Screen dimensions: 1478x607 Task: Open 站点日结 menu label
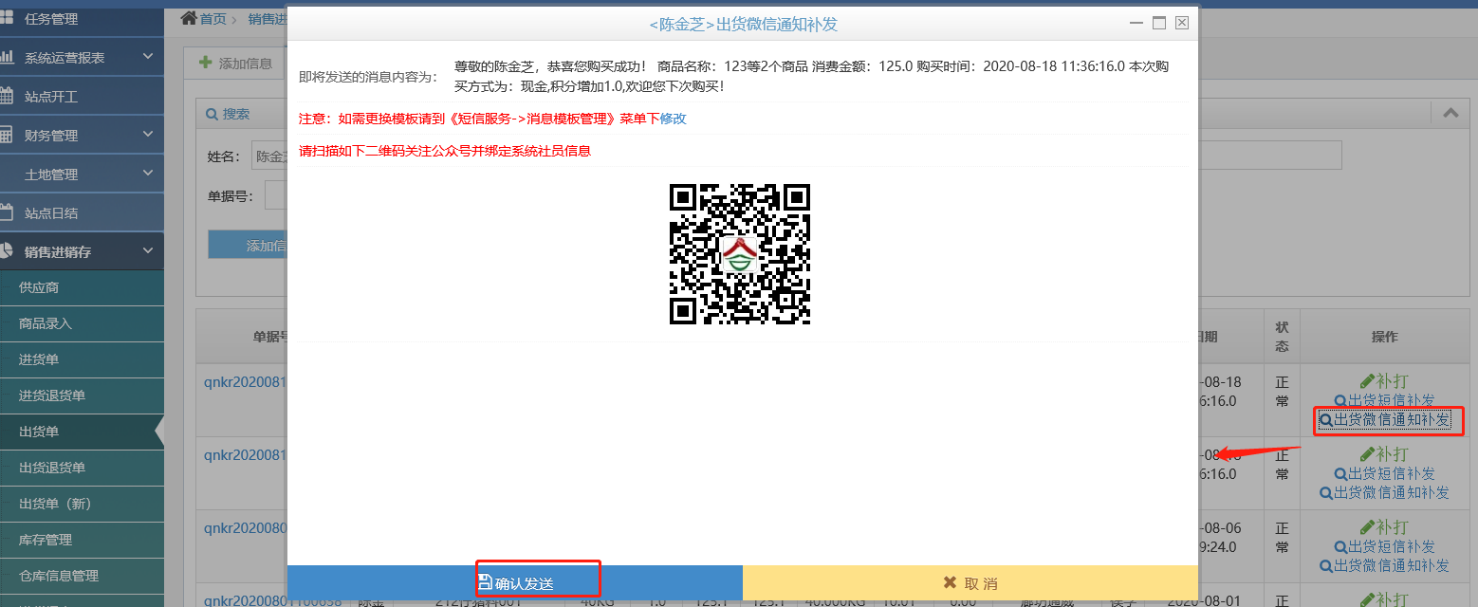[x=51, y=213]
